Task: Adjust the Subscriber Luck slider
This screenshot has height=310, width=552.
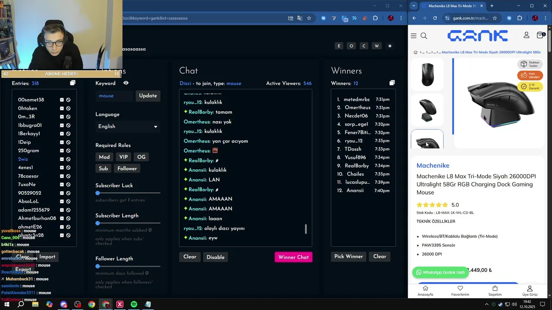Action: [128, 193]
